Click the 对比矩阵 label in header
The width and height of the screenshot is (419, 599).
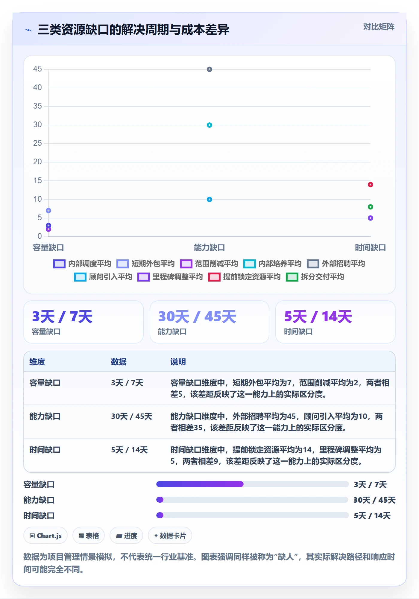coord(379,27)
